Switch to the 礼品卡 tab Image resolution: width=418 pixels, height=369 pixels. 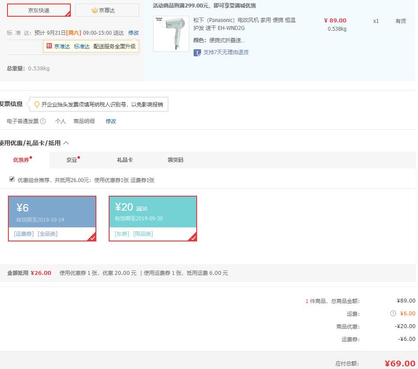click(125, 160)
